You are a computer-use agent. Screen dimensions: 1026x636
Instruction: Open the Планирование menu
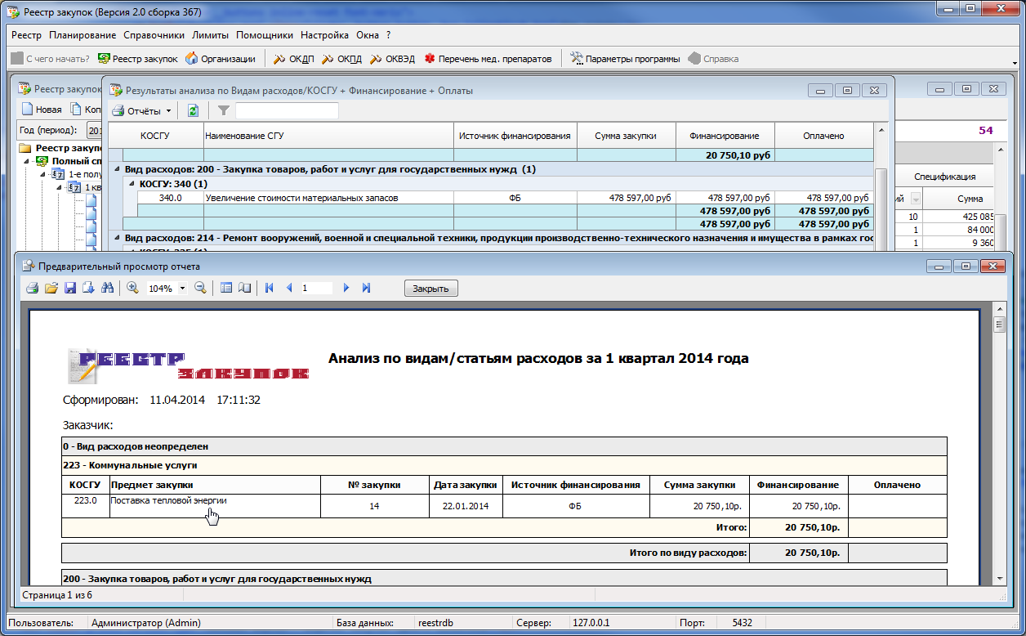click(x=83, y=35)
